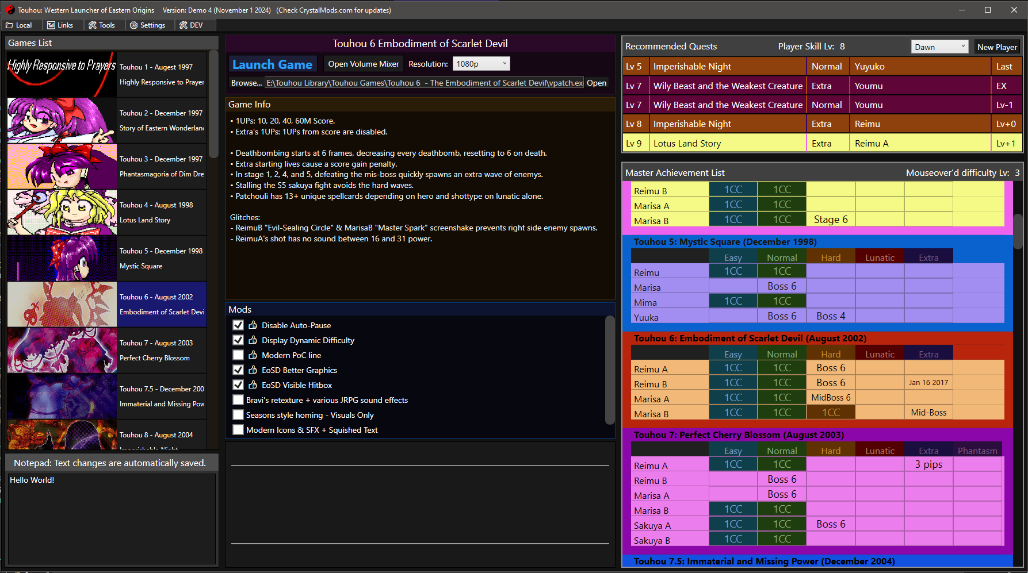Click Lv 8 Imperishable Night Reimu quest
The height and width of the screenshot is (573, 1028).
(x=823, y=124)
